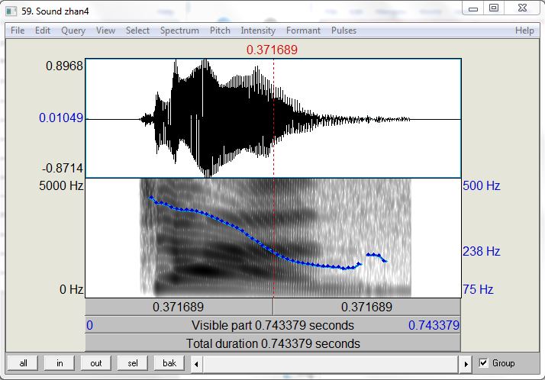The width and height of the screenshot is (545, 380).
Task: Click the 'bak' zoom button
Action: (x=169, y=363)
